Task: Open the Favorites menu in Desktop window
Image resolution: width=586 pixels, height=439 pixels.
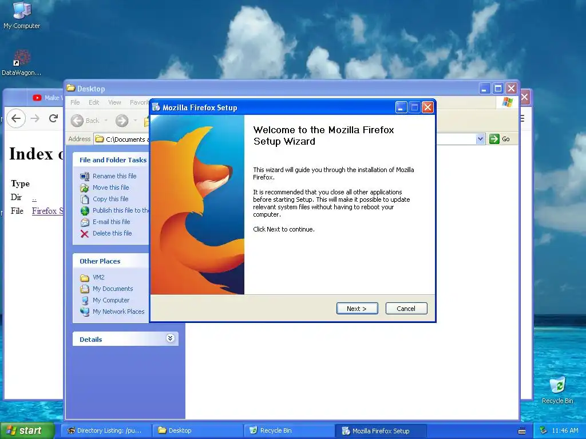Action: [x=139, y=102]
